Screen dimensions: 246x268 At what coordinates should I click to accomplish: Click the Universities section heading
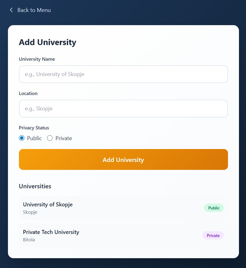coord(35,186)
